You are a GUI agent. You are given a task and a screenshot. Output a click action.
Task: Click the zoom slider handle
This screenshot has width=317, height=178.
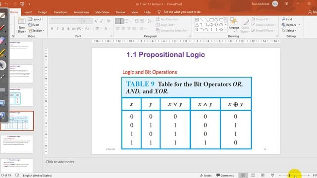click(x=289, y=176)
